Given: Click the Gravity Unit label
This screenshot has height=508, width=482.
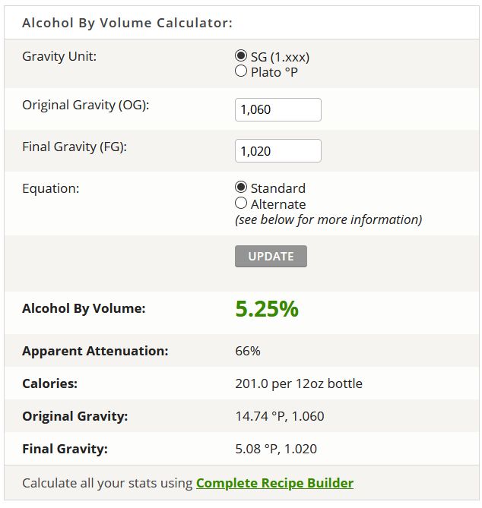Looking at the screenshot, I should (59, 56).
